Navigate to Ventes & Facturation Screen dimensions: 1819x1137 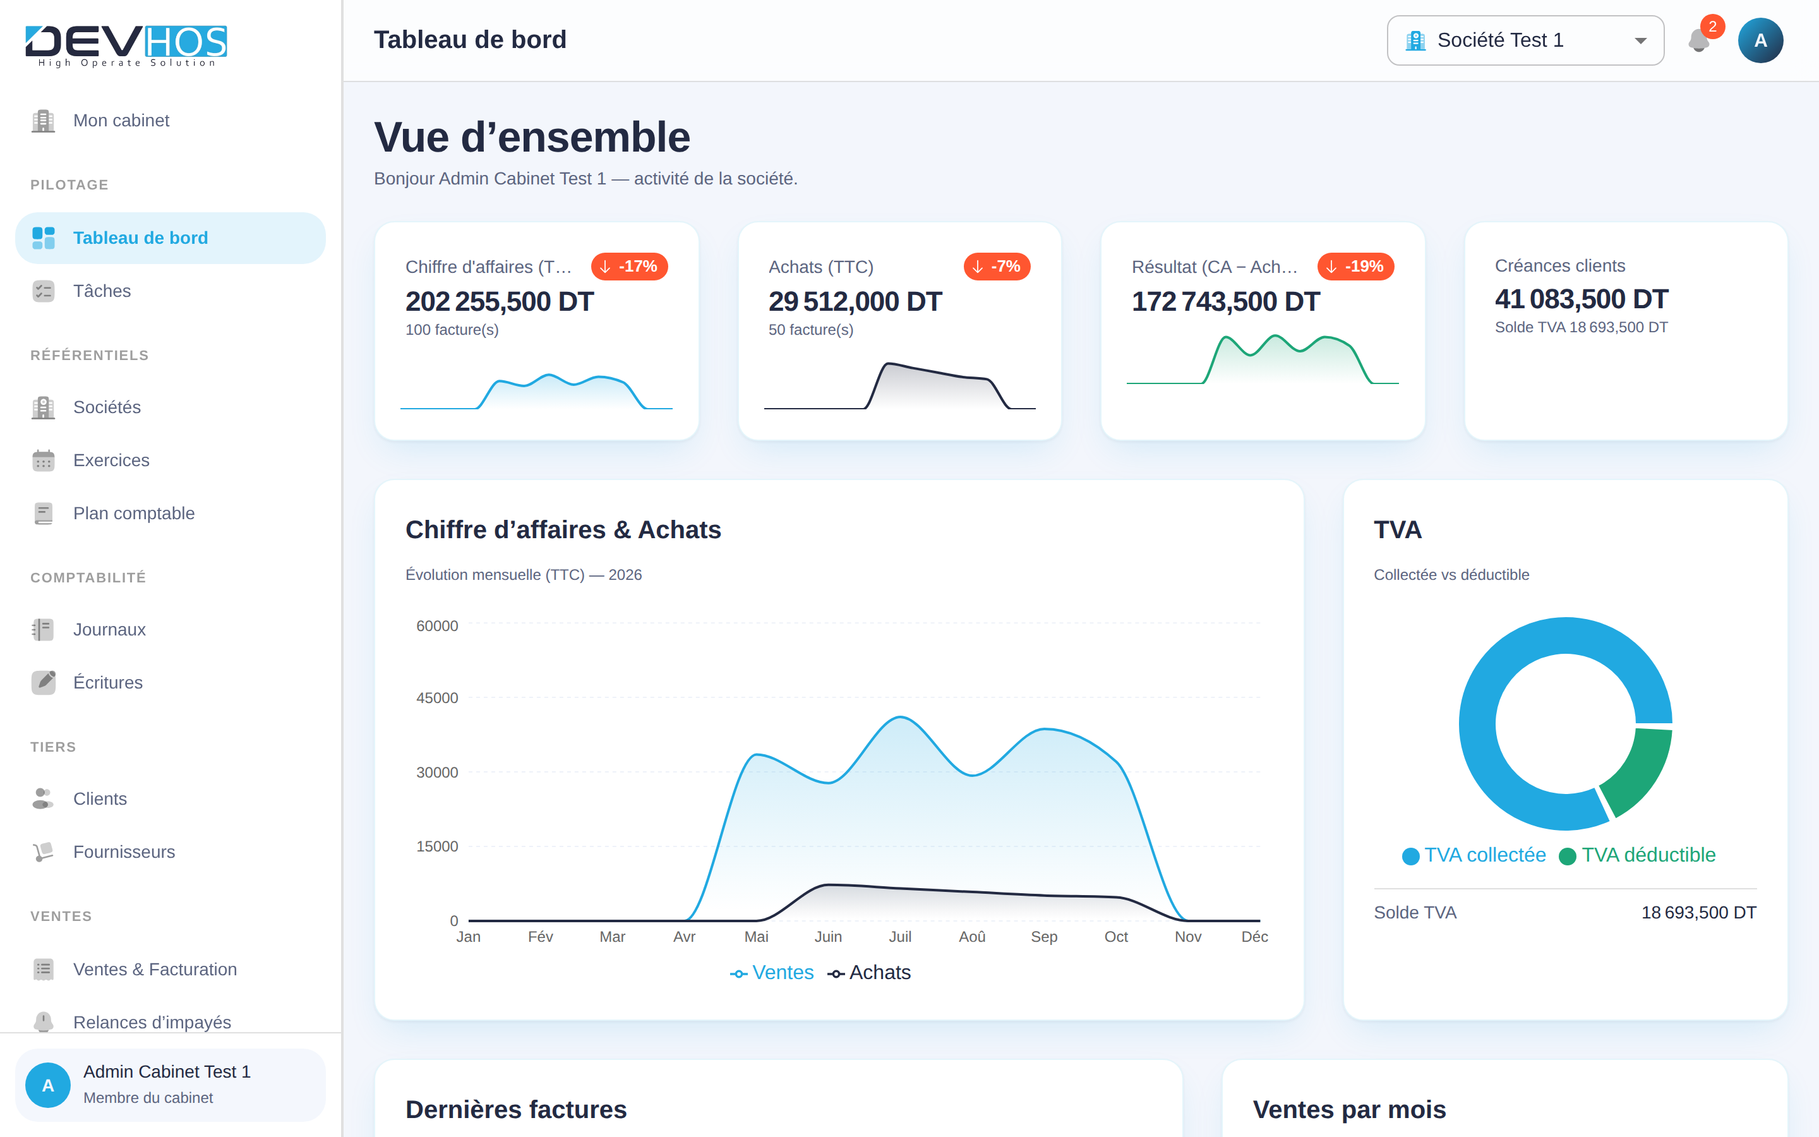click(x=171, y=970)
